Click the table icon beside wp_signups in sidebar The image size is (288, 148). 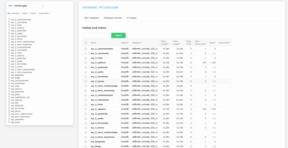click(9, 100)
